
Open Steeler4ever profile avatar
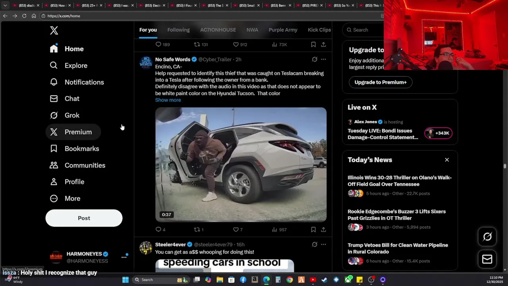146,248
